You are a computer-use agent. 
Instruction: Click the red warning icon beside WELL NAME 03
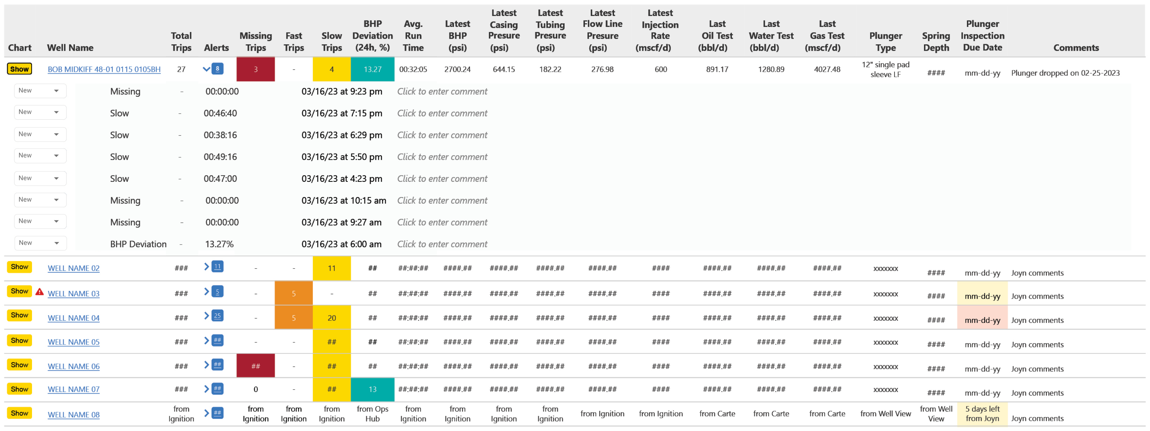click(x=39, y=292)
